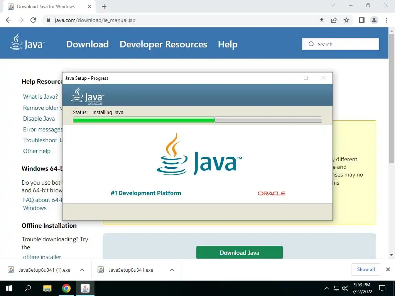
Task: Close the Download Java for Windows tab
Action: [x=89, y=7]
